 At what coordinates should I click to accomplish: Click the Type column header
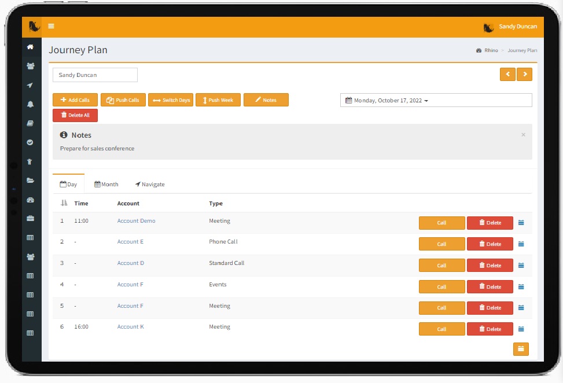tap(216, 203)
